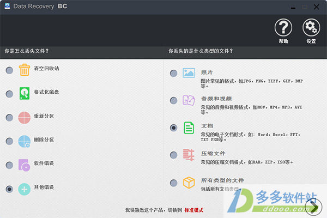Screen dimensions: 327x218
Task: Click the 文档 heading text
Action: [207, 126]
